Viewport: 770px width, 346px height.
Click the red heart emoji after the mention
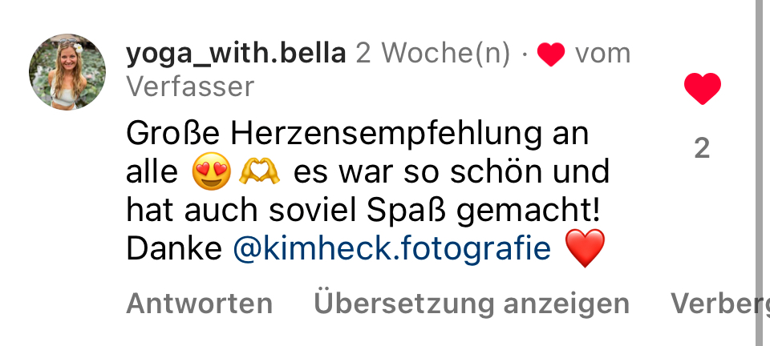pos(585,248)
